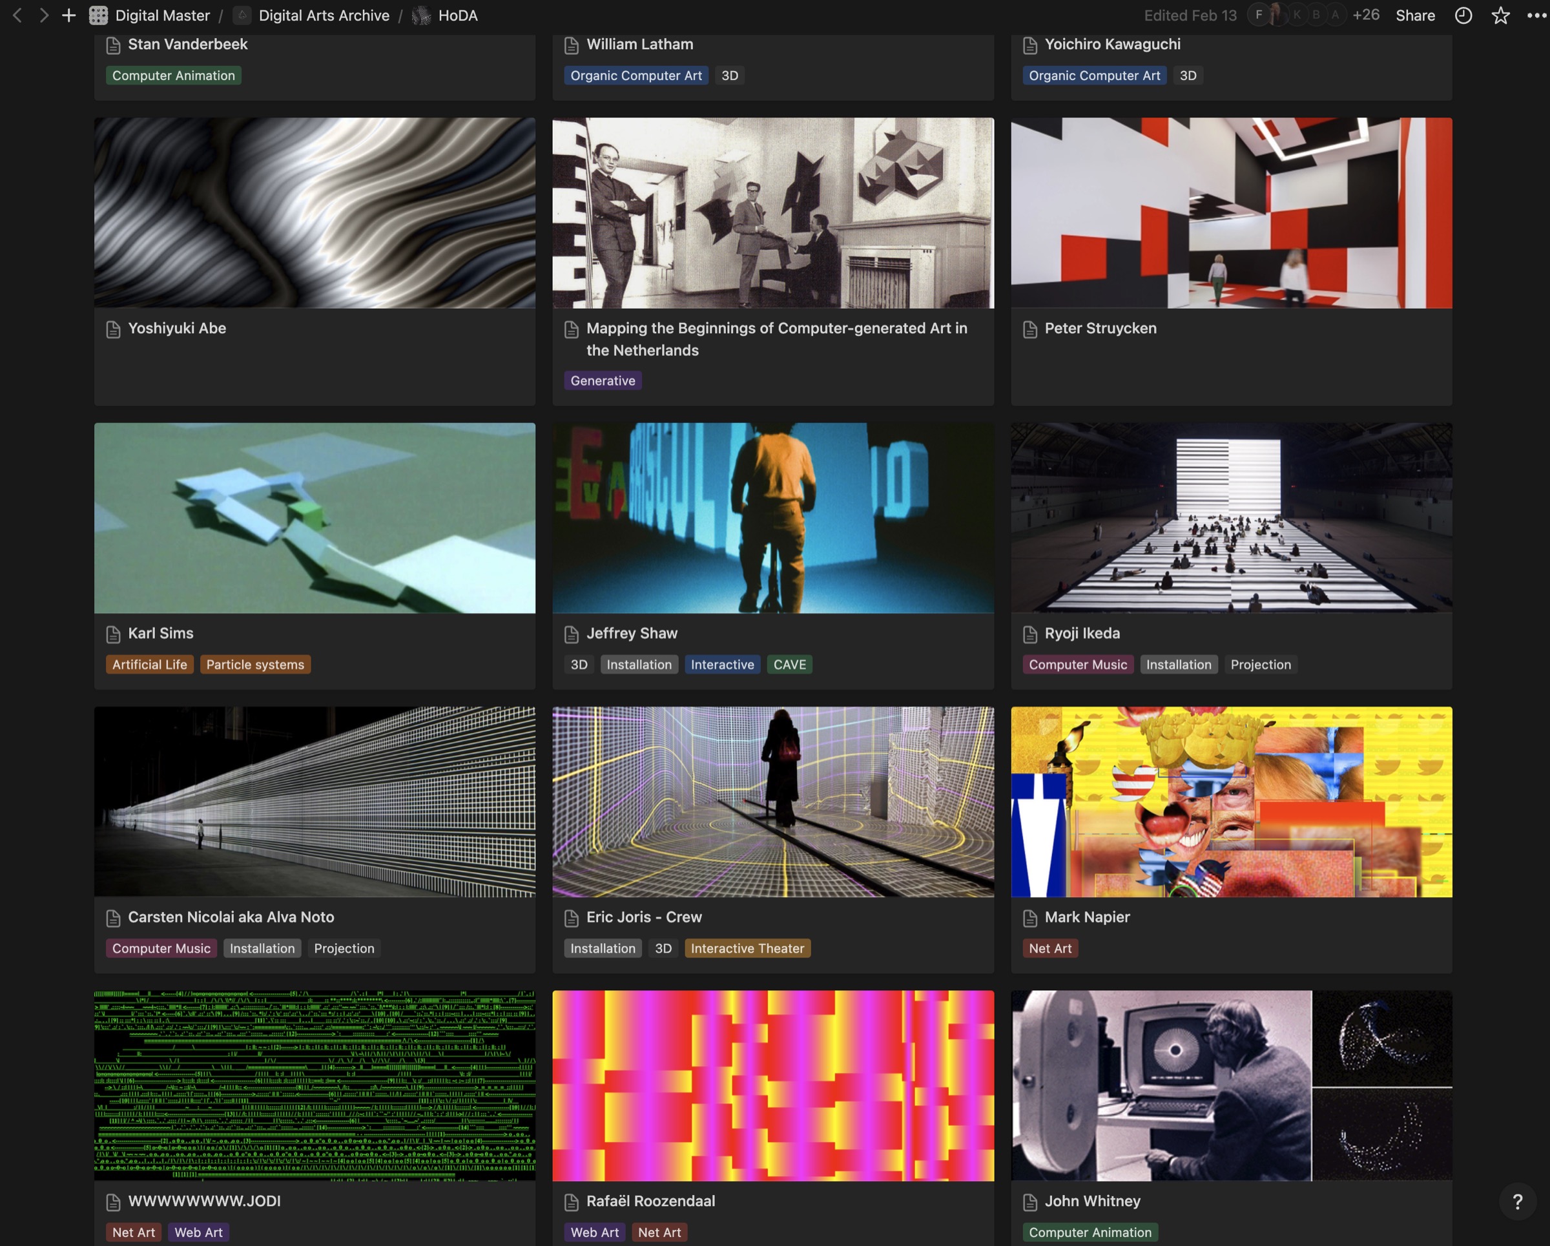Open the HoDA breadcrumb

[x=445, y=15]
